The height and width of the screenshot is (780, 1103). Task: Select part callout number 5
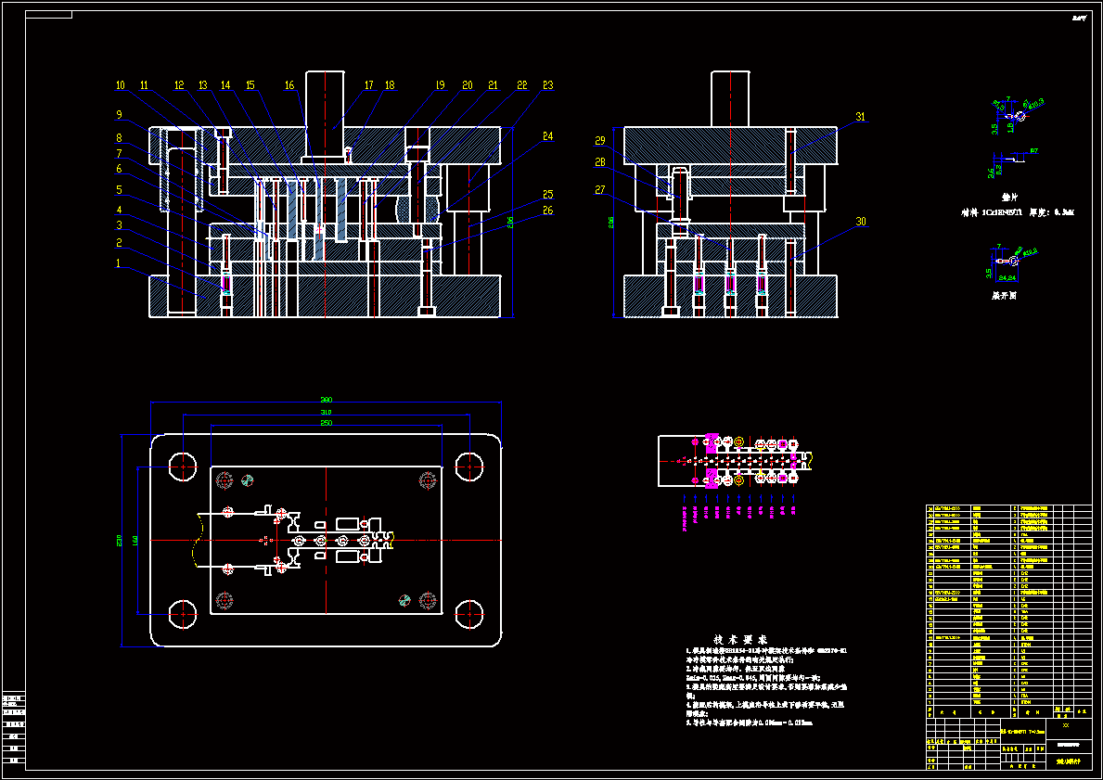[x=120, y=190]
